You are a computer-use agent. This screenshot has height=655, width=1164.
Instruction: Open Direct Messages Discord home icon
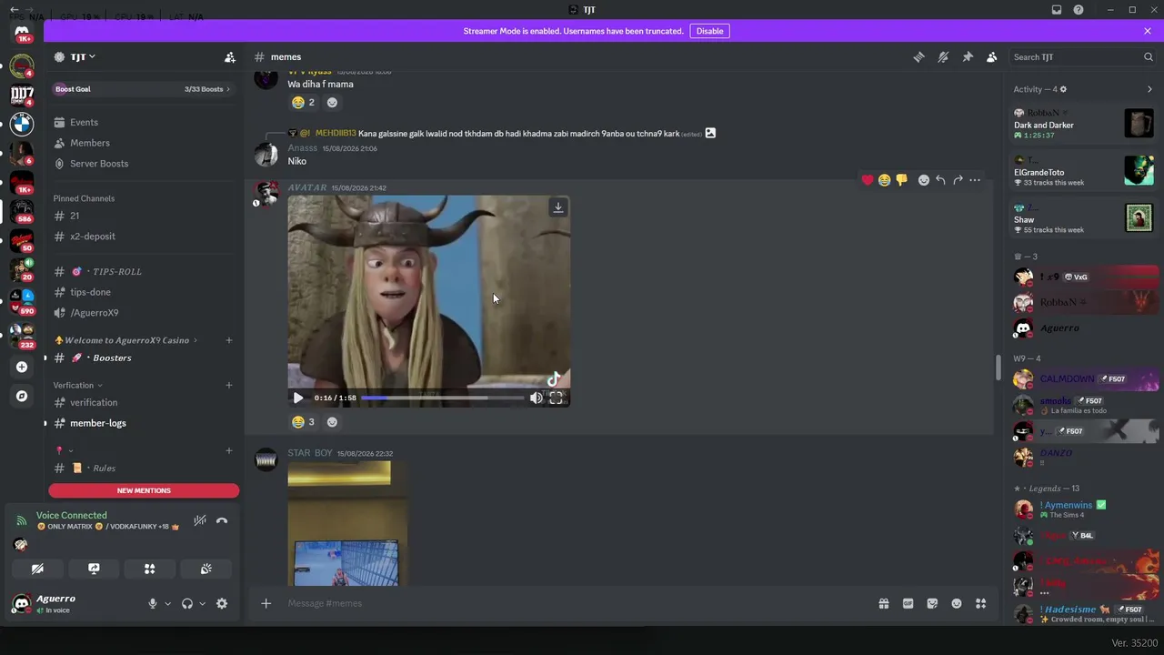[22, 32]
